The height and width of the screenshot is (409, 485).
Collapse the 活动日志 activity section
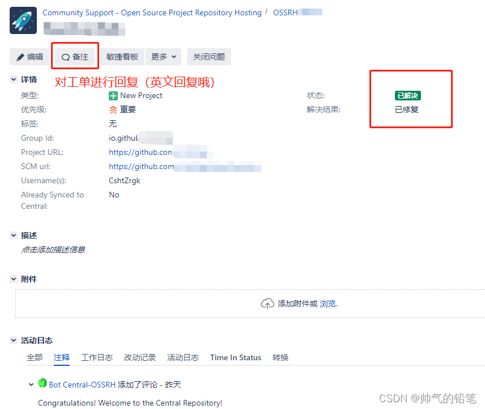click(14, 340)
